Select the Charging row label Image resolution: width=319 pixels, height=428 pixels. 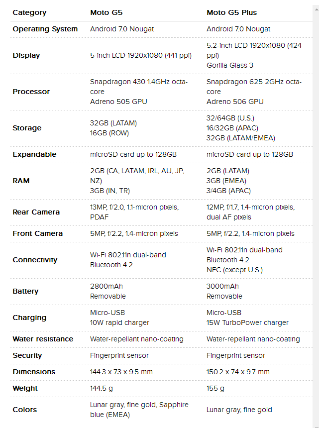[x=29, y=318]
